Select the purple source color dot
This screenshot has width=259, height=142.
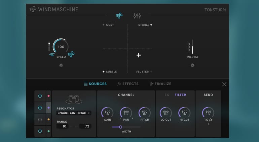pyautogui.click(x=48, y=108)
